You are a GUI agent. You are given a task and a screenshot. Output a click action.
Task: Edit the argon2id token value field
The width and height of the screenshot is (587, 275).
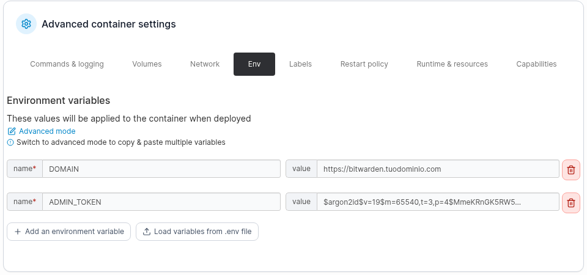click(x=438, y=202)
